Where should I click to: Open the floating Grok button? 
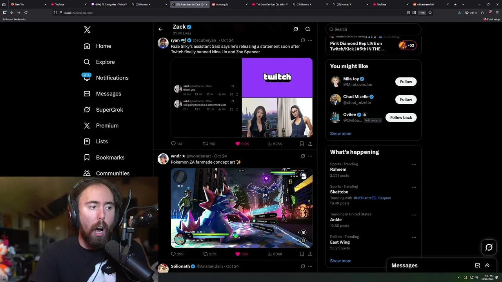click(489, 247)
